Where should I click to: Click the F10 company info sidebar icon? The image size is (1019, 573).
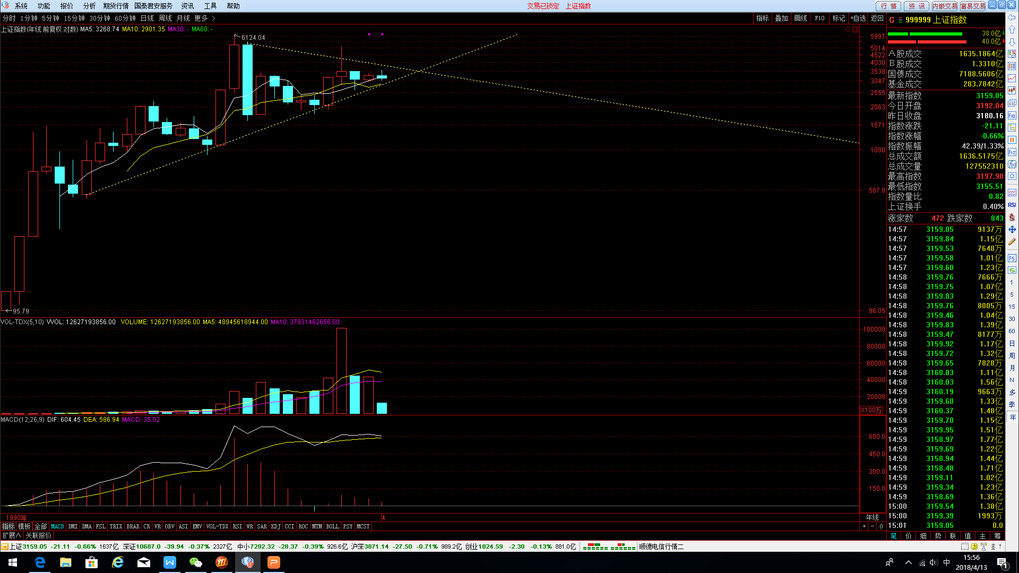pyautogui.click(x=1012, y=116)
